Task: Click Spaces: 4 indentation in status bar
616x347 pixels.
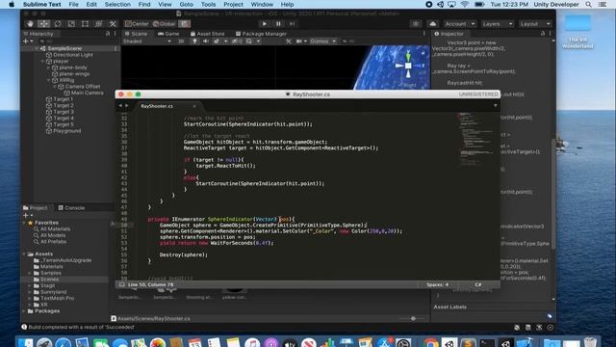Action: tap(437, 284)
